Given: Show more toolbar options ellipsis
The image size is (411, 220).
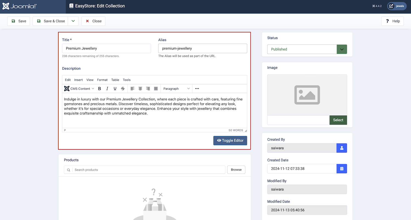Looking at the screenshot, I should click(x=197, y=89).
